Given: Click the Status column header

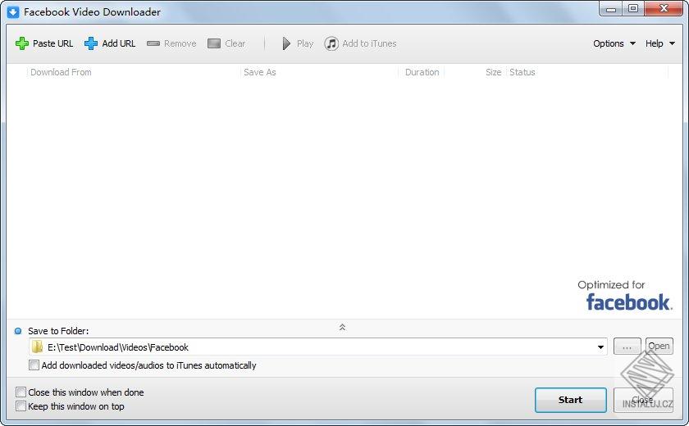Looking at the screenshot, I should (522, 72).
